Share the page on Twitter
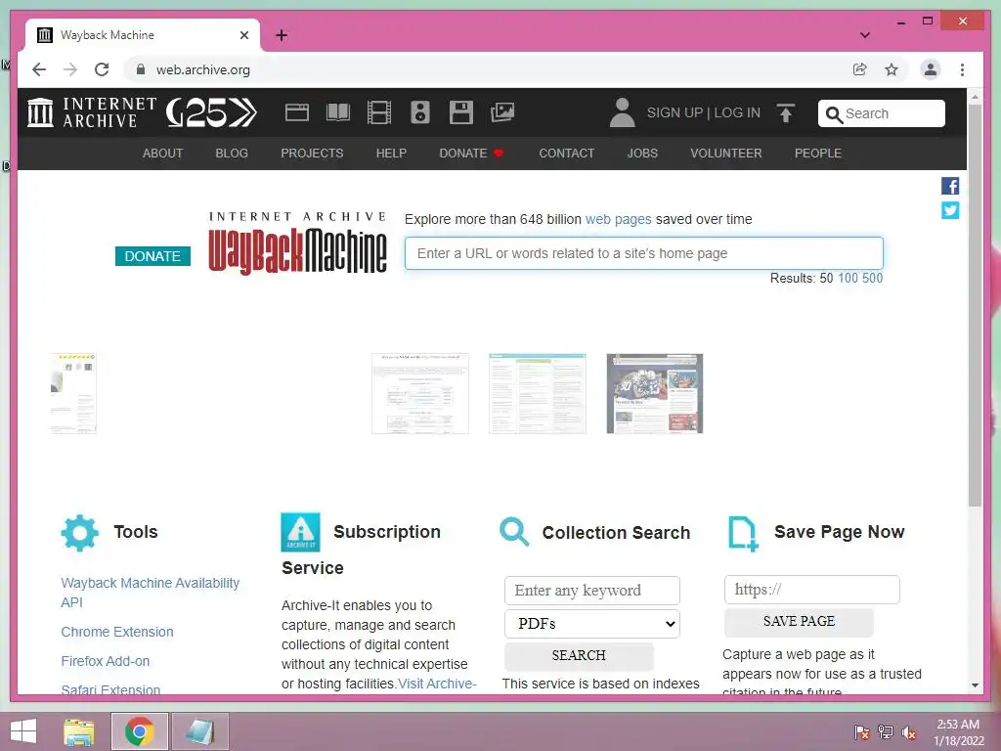Image resolution: width=1001 pixels, height=751 pixels. coord(950,210)
